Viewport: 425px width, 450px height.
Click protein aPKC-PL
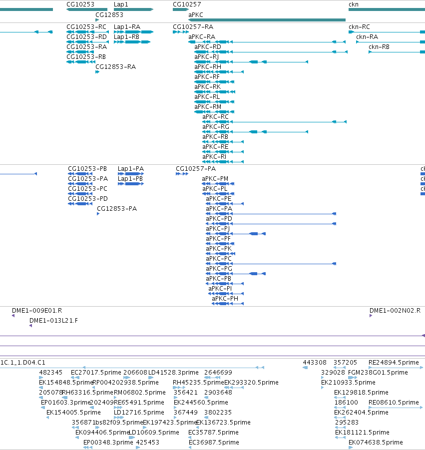click(218, 194)
